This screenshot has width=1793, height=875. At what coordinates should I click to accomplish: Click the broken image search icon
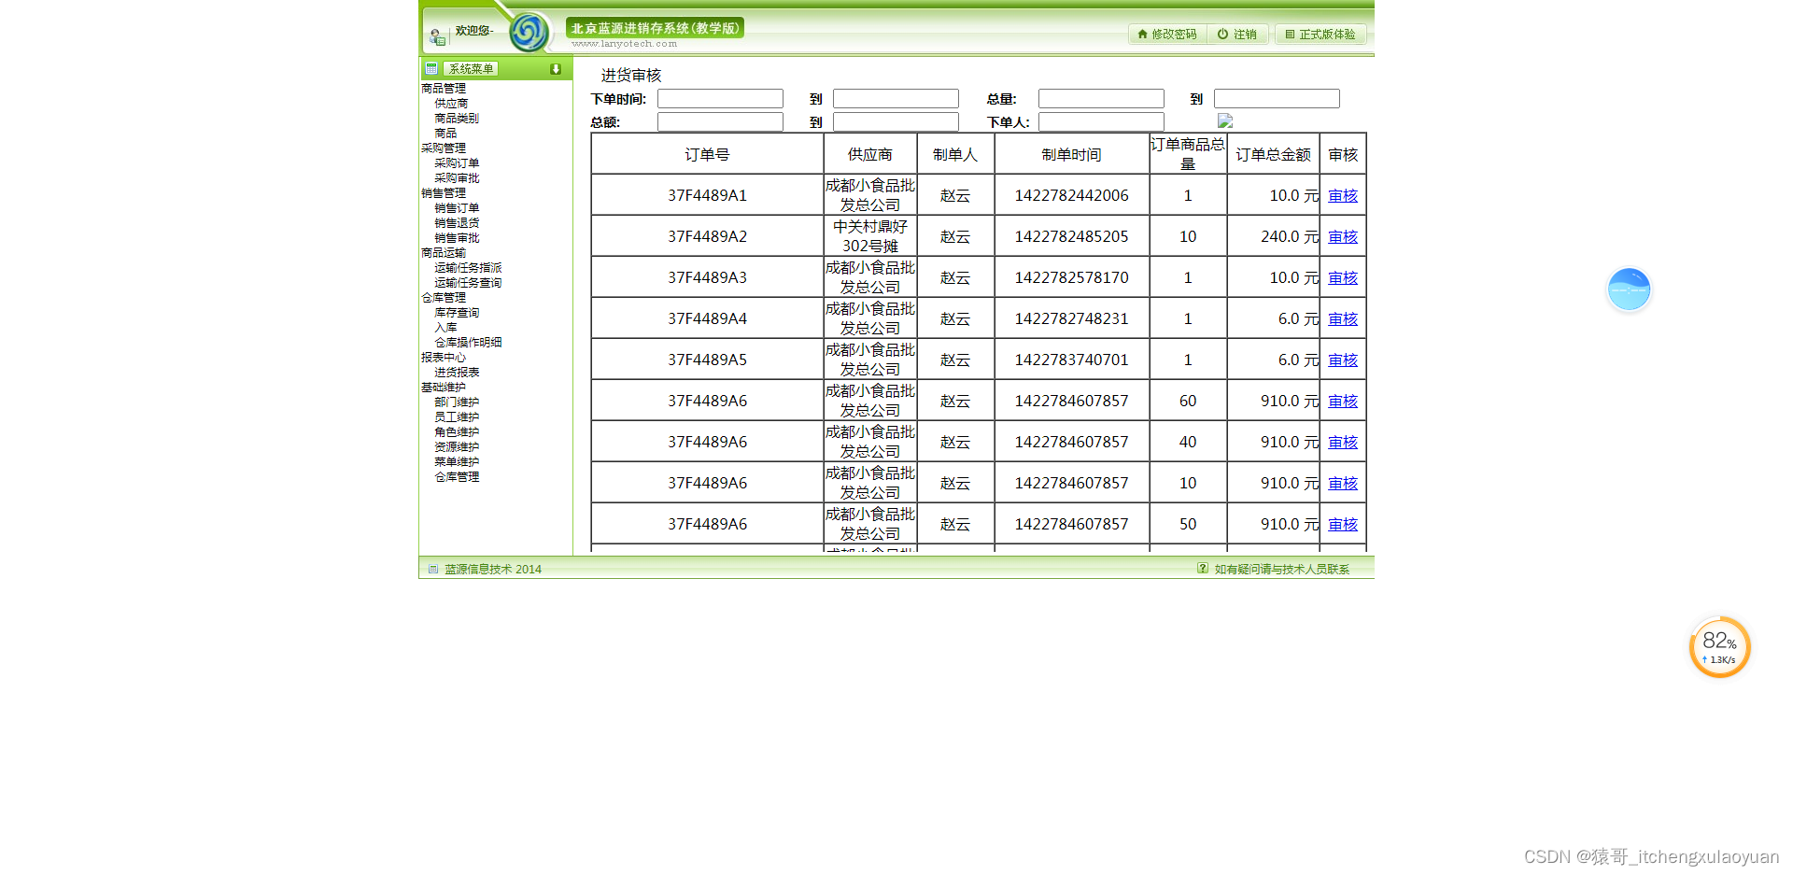(1225, 120)
